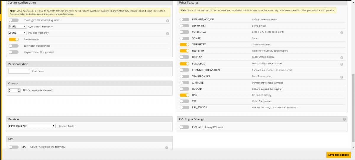This screenshot has height=160, width=355.
Task: Click help icon beside PID loop frequency
Action: [x=167, y=34]
